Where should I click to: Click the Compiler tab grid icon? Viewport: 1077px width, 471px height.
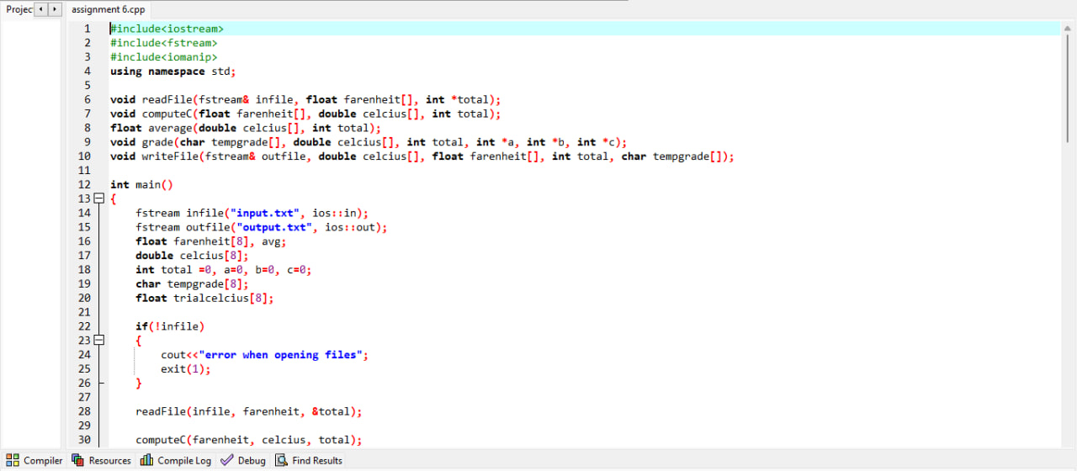click(x=13, y=460)
